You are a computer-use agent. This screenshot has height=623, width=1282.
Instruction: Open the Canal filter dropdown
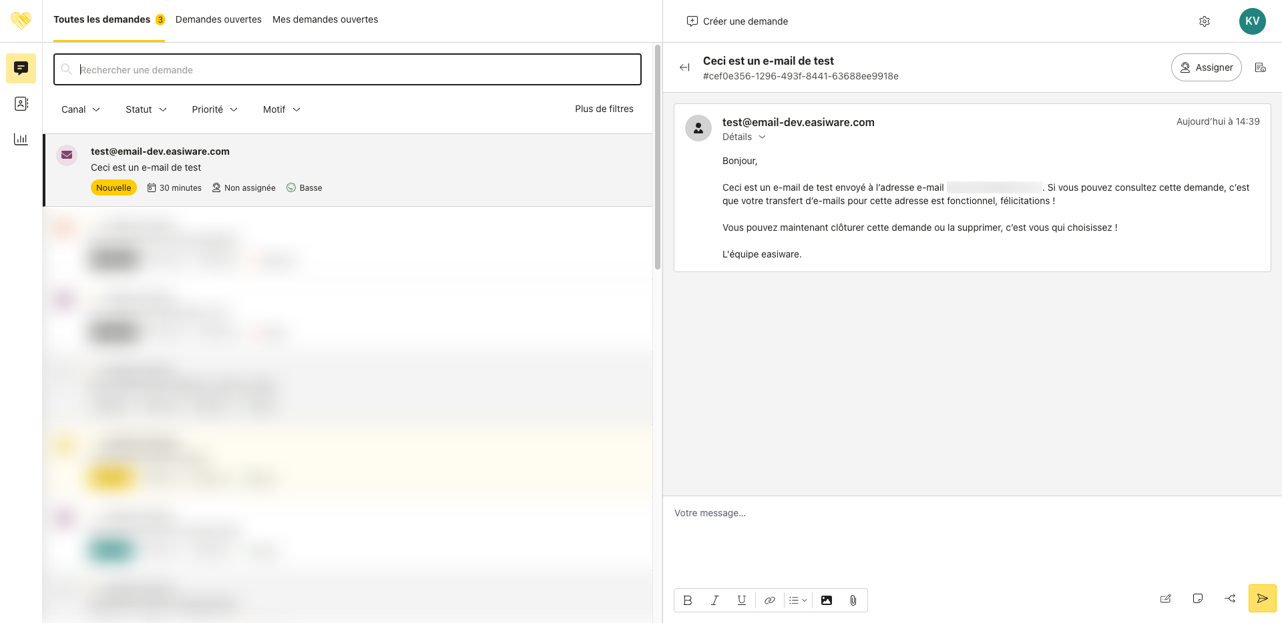[81, 109]
